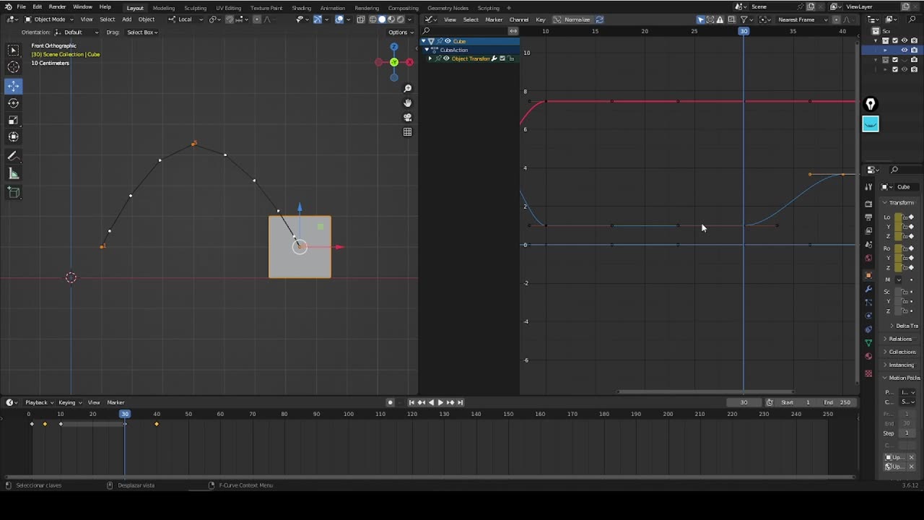924x520 pixels.
Task: Open the Output properties tab
Action: (868, 217)
